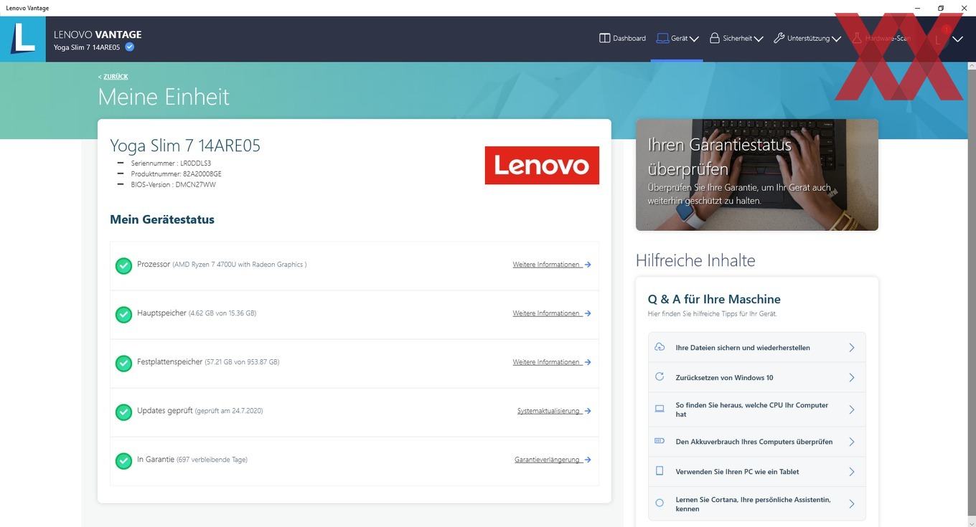Open Weitere Informationen for Festplattenspeicher
This screenshot has height=527, width=976.
546,362
